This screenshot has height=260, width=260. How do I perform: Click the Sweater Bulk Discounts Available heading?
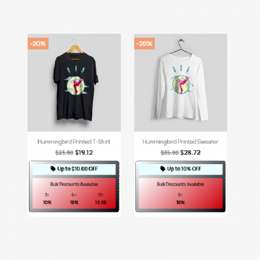[x=180, y=184]
